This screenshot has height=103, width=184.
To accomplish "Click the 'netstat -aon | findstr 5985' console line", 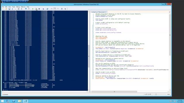I will pos(15,83).
